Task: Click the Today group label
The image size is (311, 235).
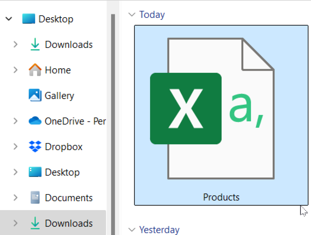Action: [x=152, y=14]
